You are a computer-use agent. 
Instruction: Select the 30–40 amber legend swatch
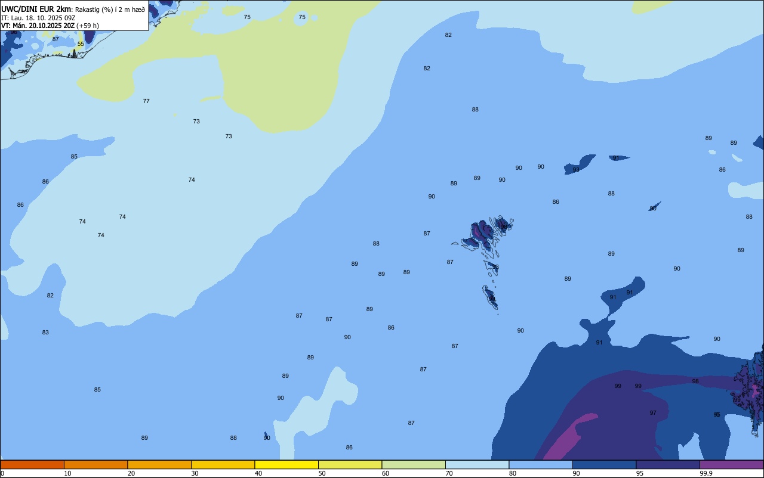(x=223, y=464)
